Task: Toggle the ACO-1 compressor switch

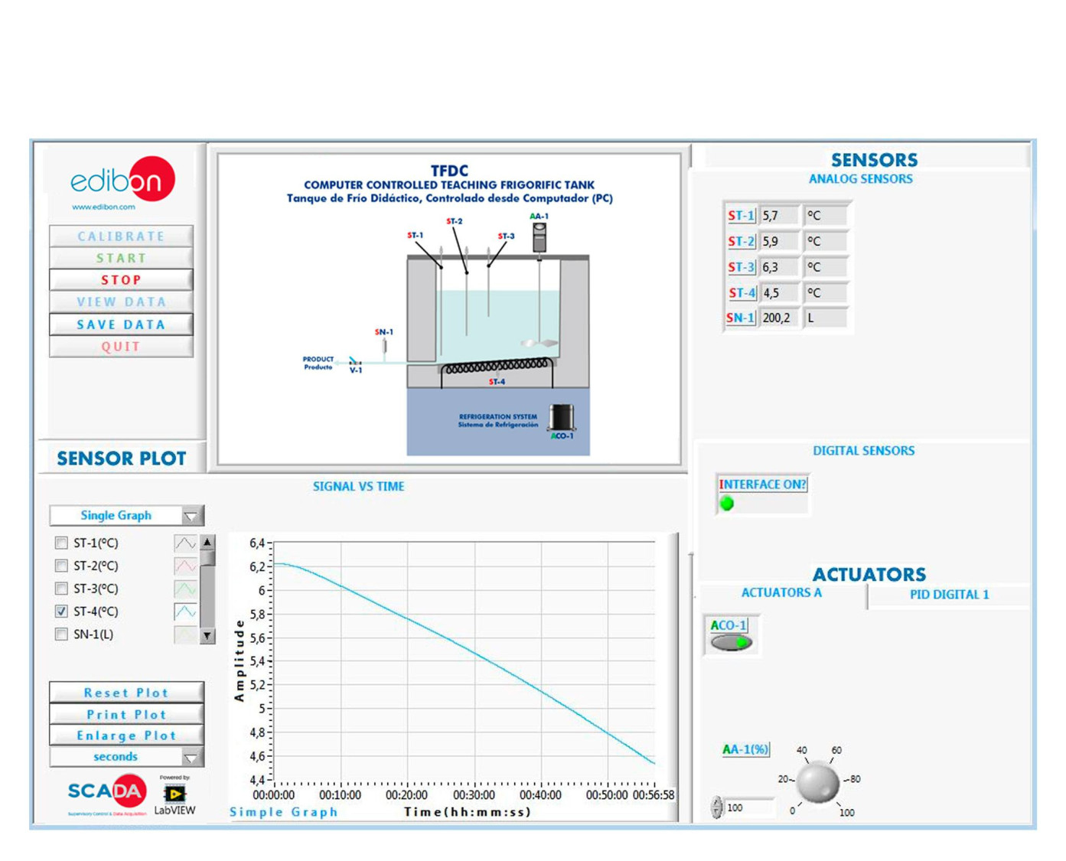Action: (732, 643)
